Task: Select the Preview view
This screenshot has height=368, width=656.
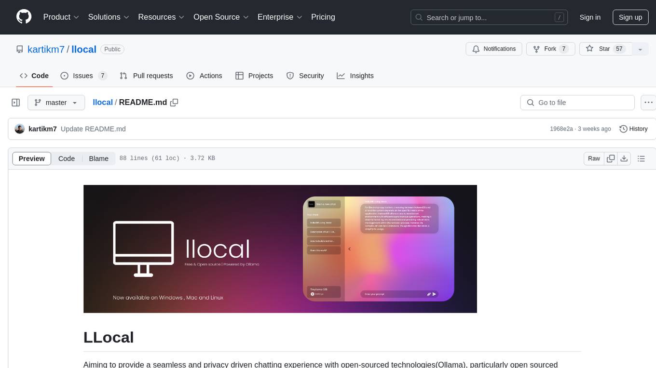Action: click(x=32, y=158)
